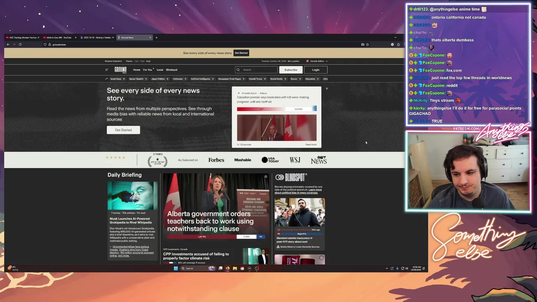Open Firefox from the taskbar

228,268
